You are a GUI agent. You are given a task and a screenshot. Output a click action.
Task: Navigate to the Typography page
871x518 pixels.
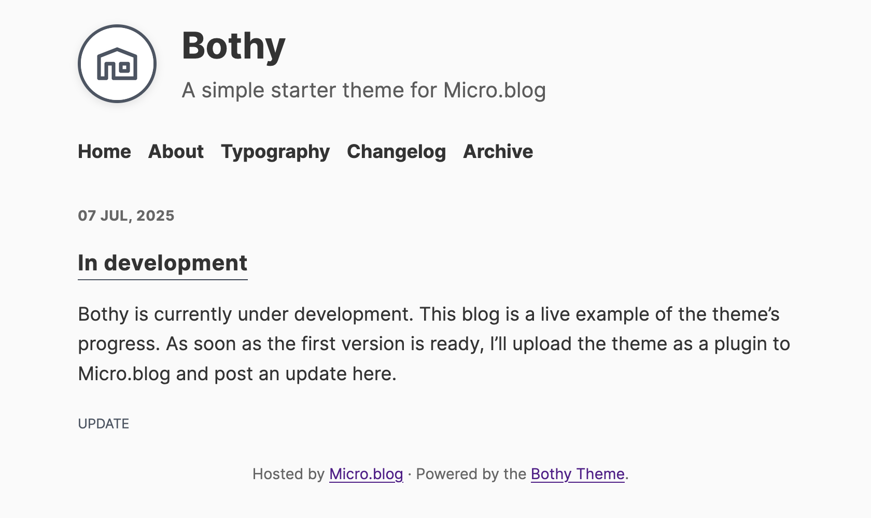(x=275, y=152)
